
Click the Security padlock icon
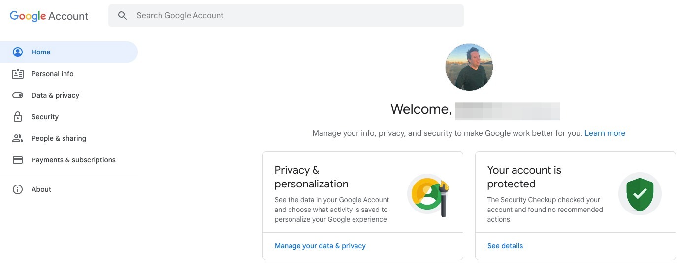[18, 117]
